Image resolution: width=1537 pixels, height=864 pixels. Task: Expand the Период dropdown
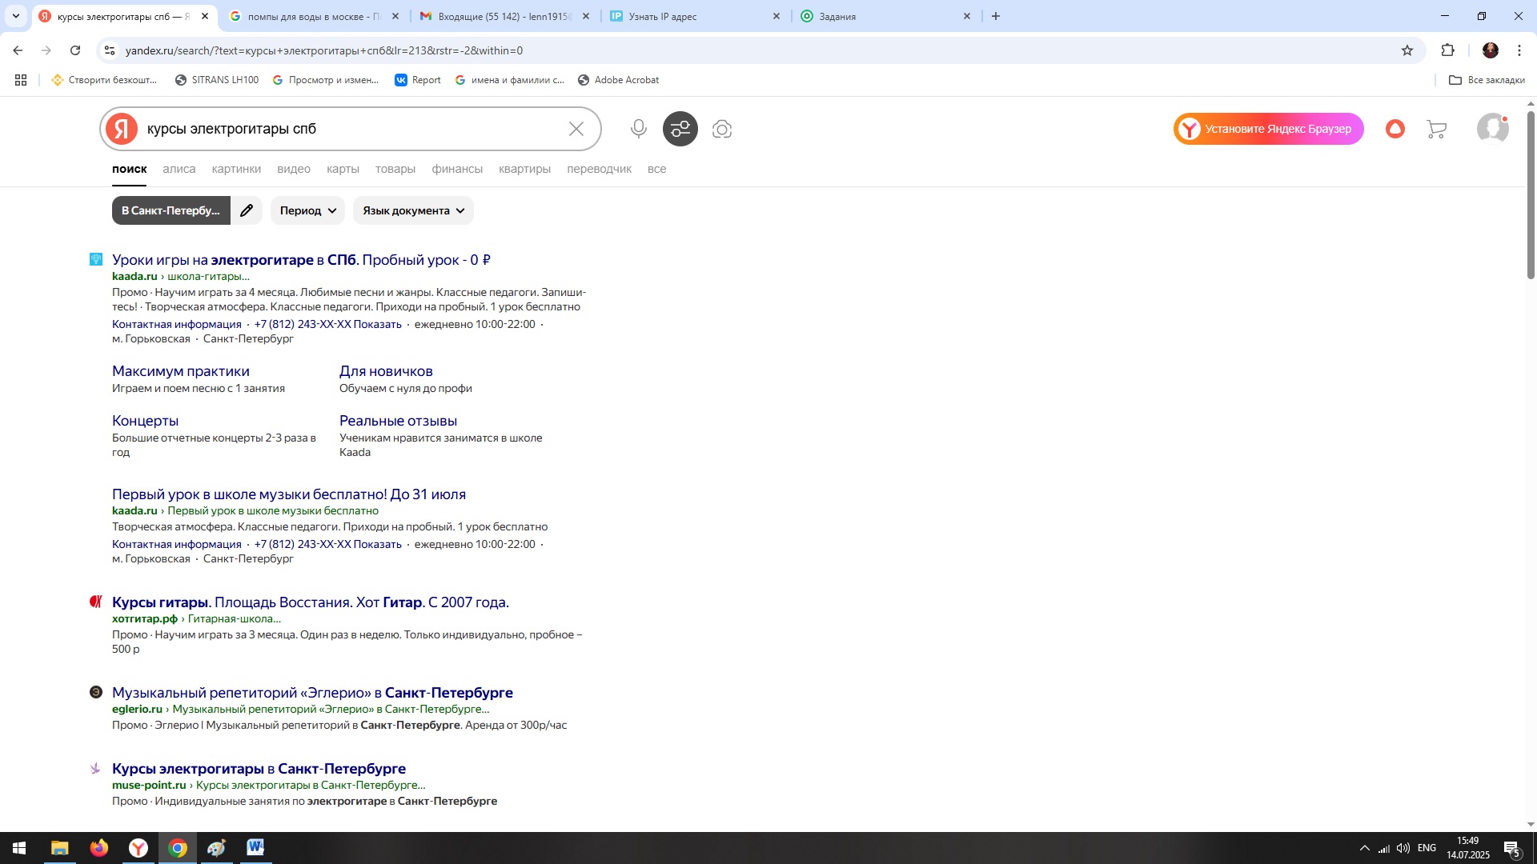coord(308,210)
